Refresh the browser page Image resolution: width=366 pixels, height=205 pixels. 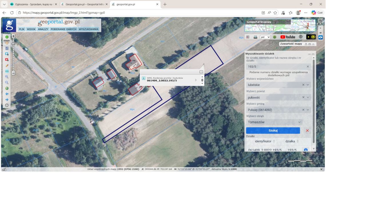(12, 13)
